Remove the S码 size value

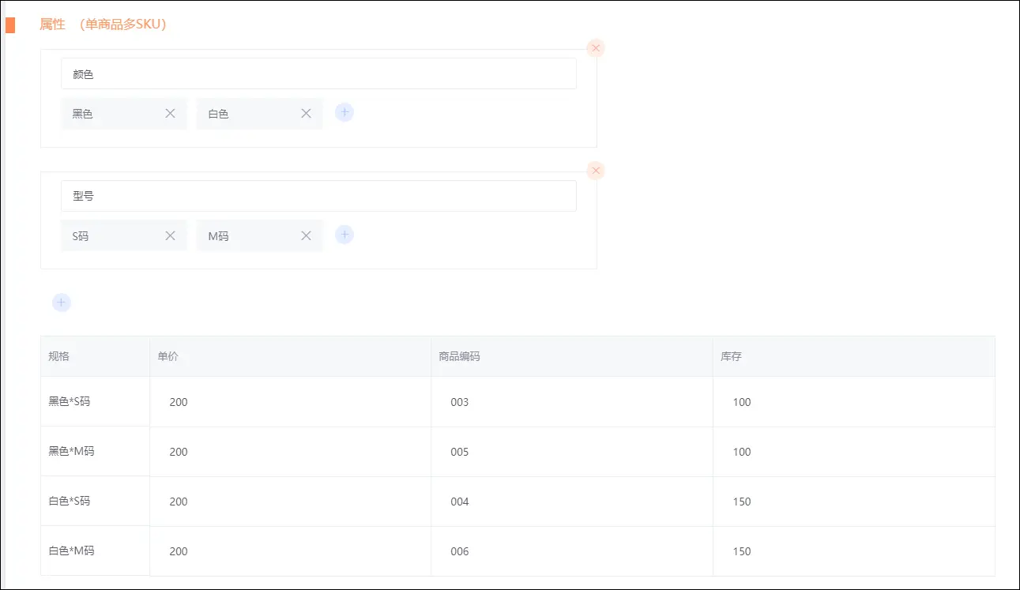(170, 235)
